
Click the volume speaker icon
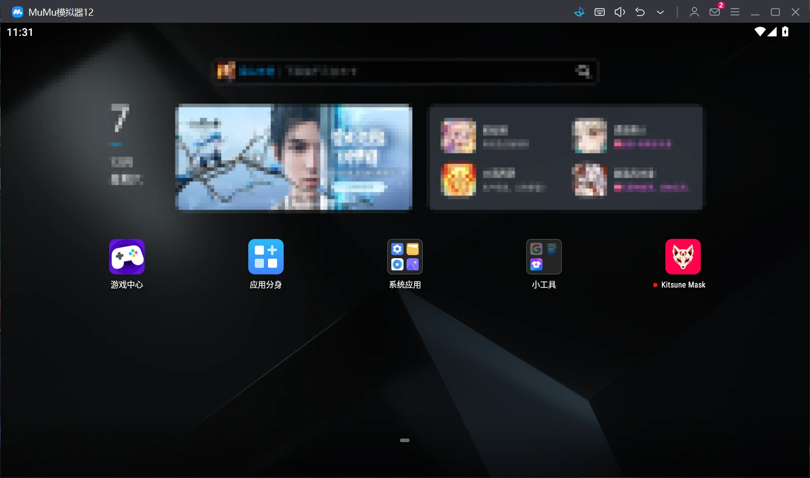[619, 12]
